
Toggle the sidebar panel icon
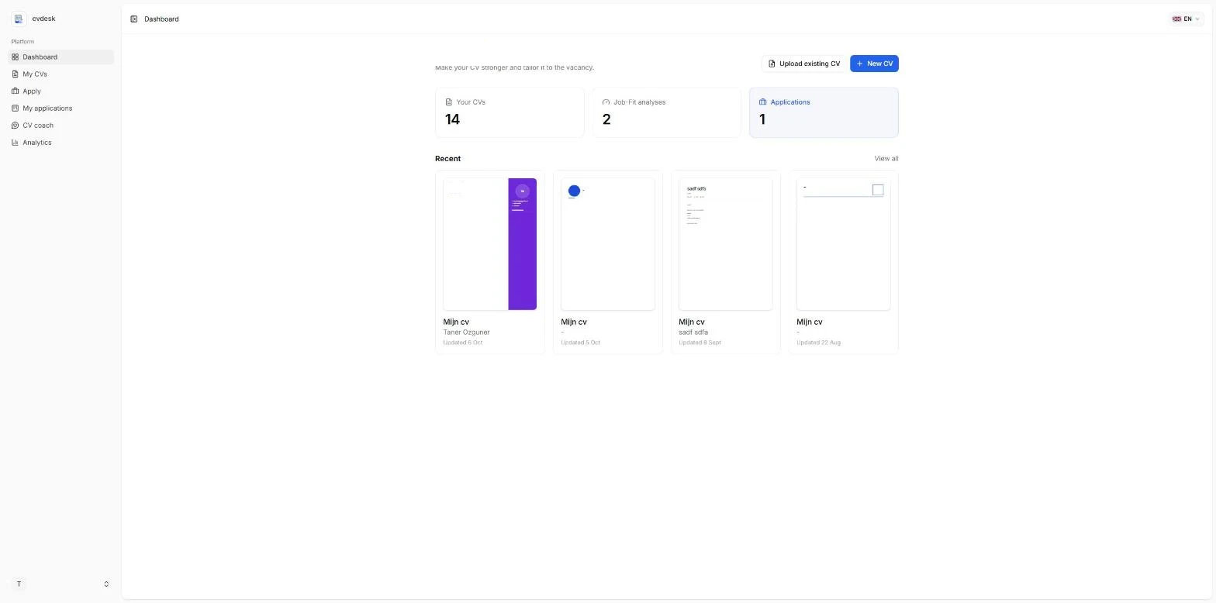[x=134, y=19]
